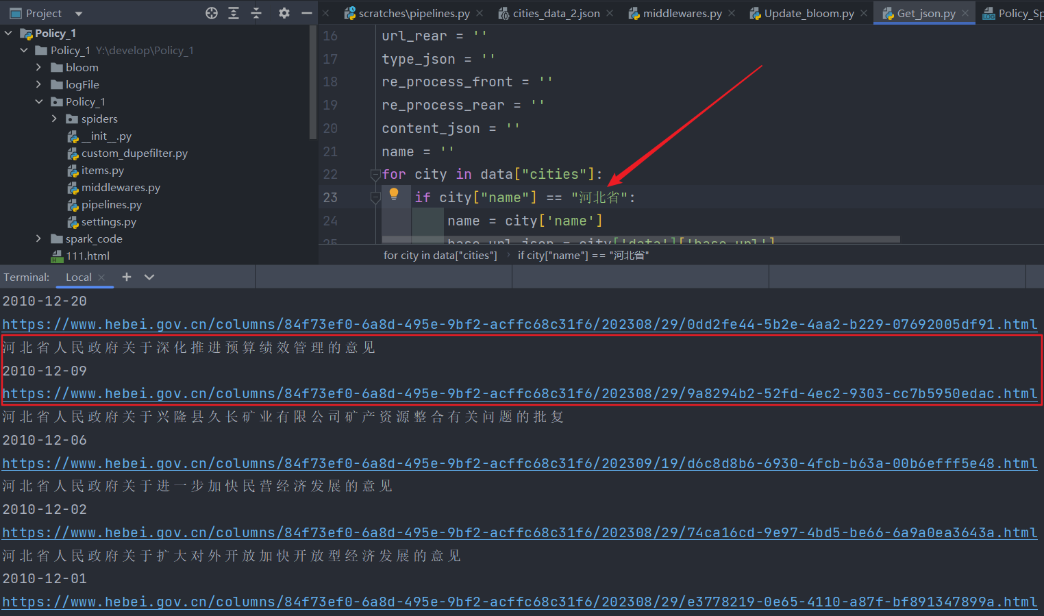Click breadcrumb 'for city in data["cities"]'
1044x616 pixels.
pos(440,256)
